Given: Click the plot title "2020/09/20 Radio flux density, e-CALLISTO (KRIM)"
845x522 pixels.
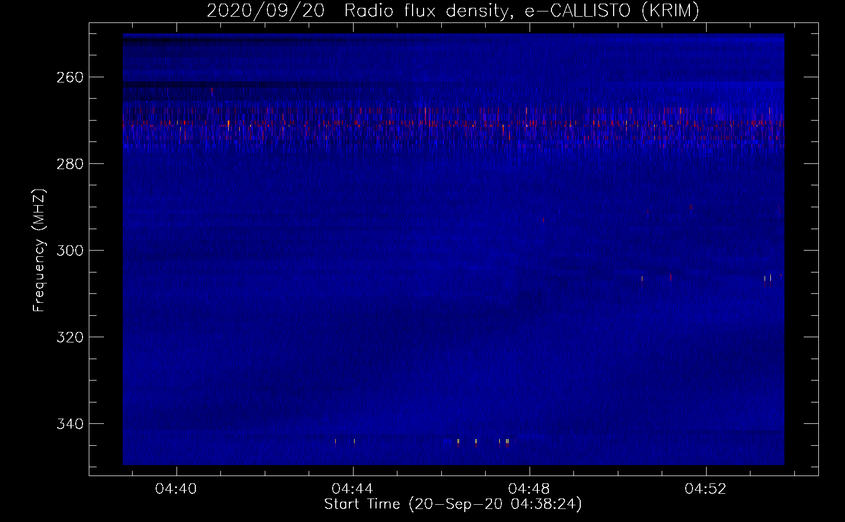Looking at the screenshot, I should pyautogui.click(x=453, y=10).
